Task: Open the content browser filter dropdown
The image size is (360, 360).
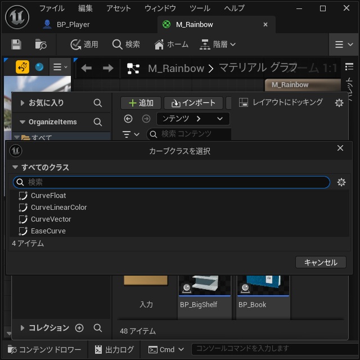Action: pyautogui.click(x=131, y=134)
